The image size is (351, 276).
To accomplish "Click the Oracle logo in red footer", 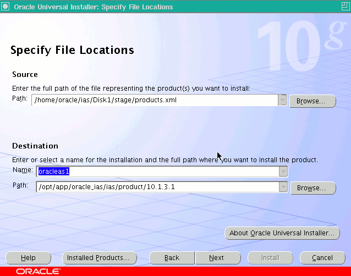I will pyautogui.click(x=38, y=271).
